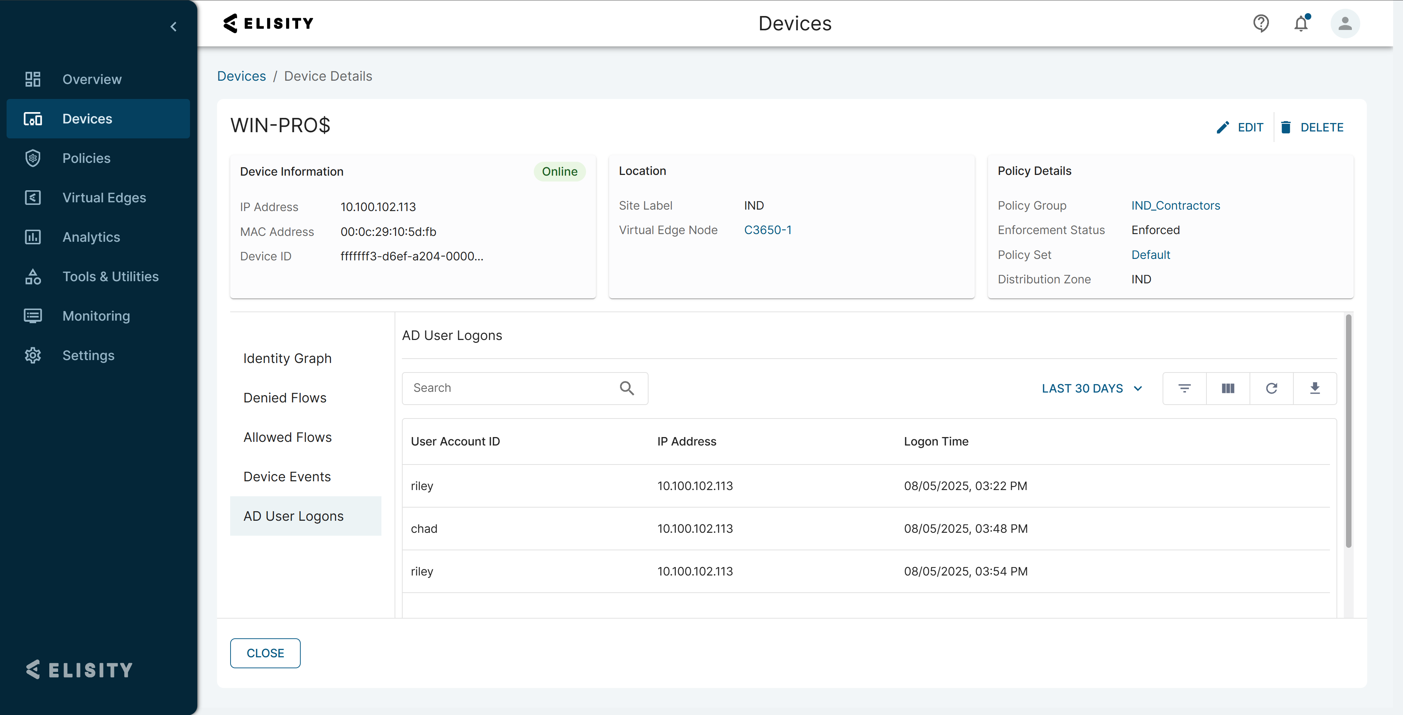The width and height of the screenshot is (1403, 715).
Task: Focus the Search input field
Action: pos(525,388)
